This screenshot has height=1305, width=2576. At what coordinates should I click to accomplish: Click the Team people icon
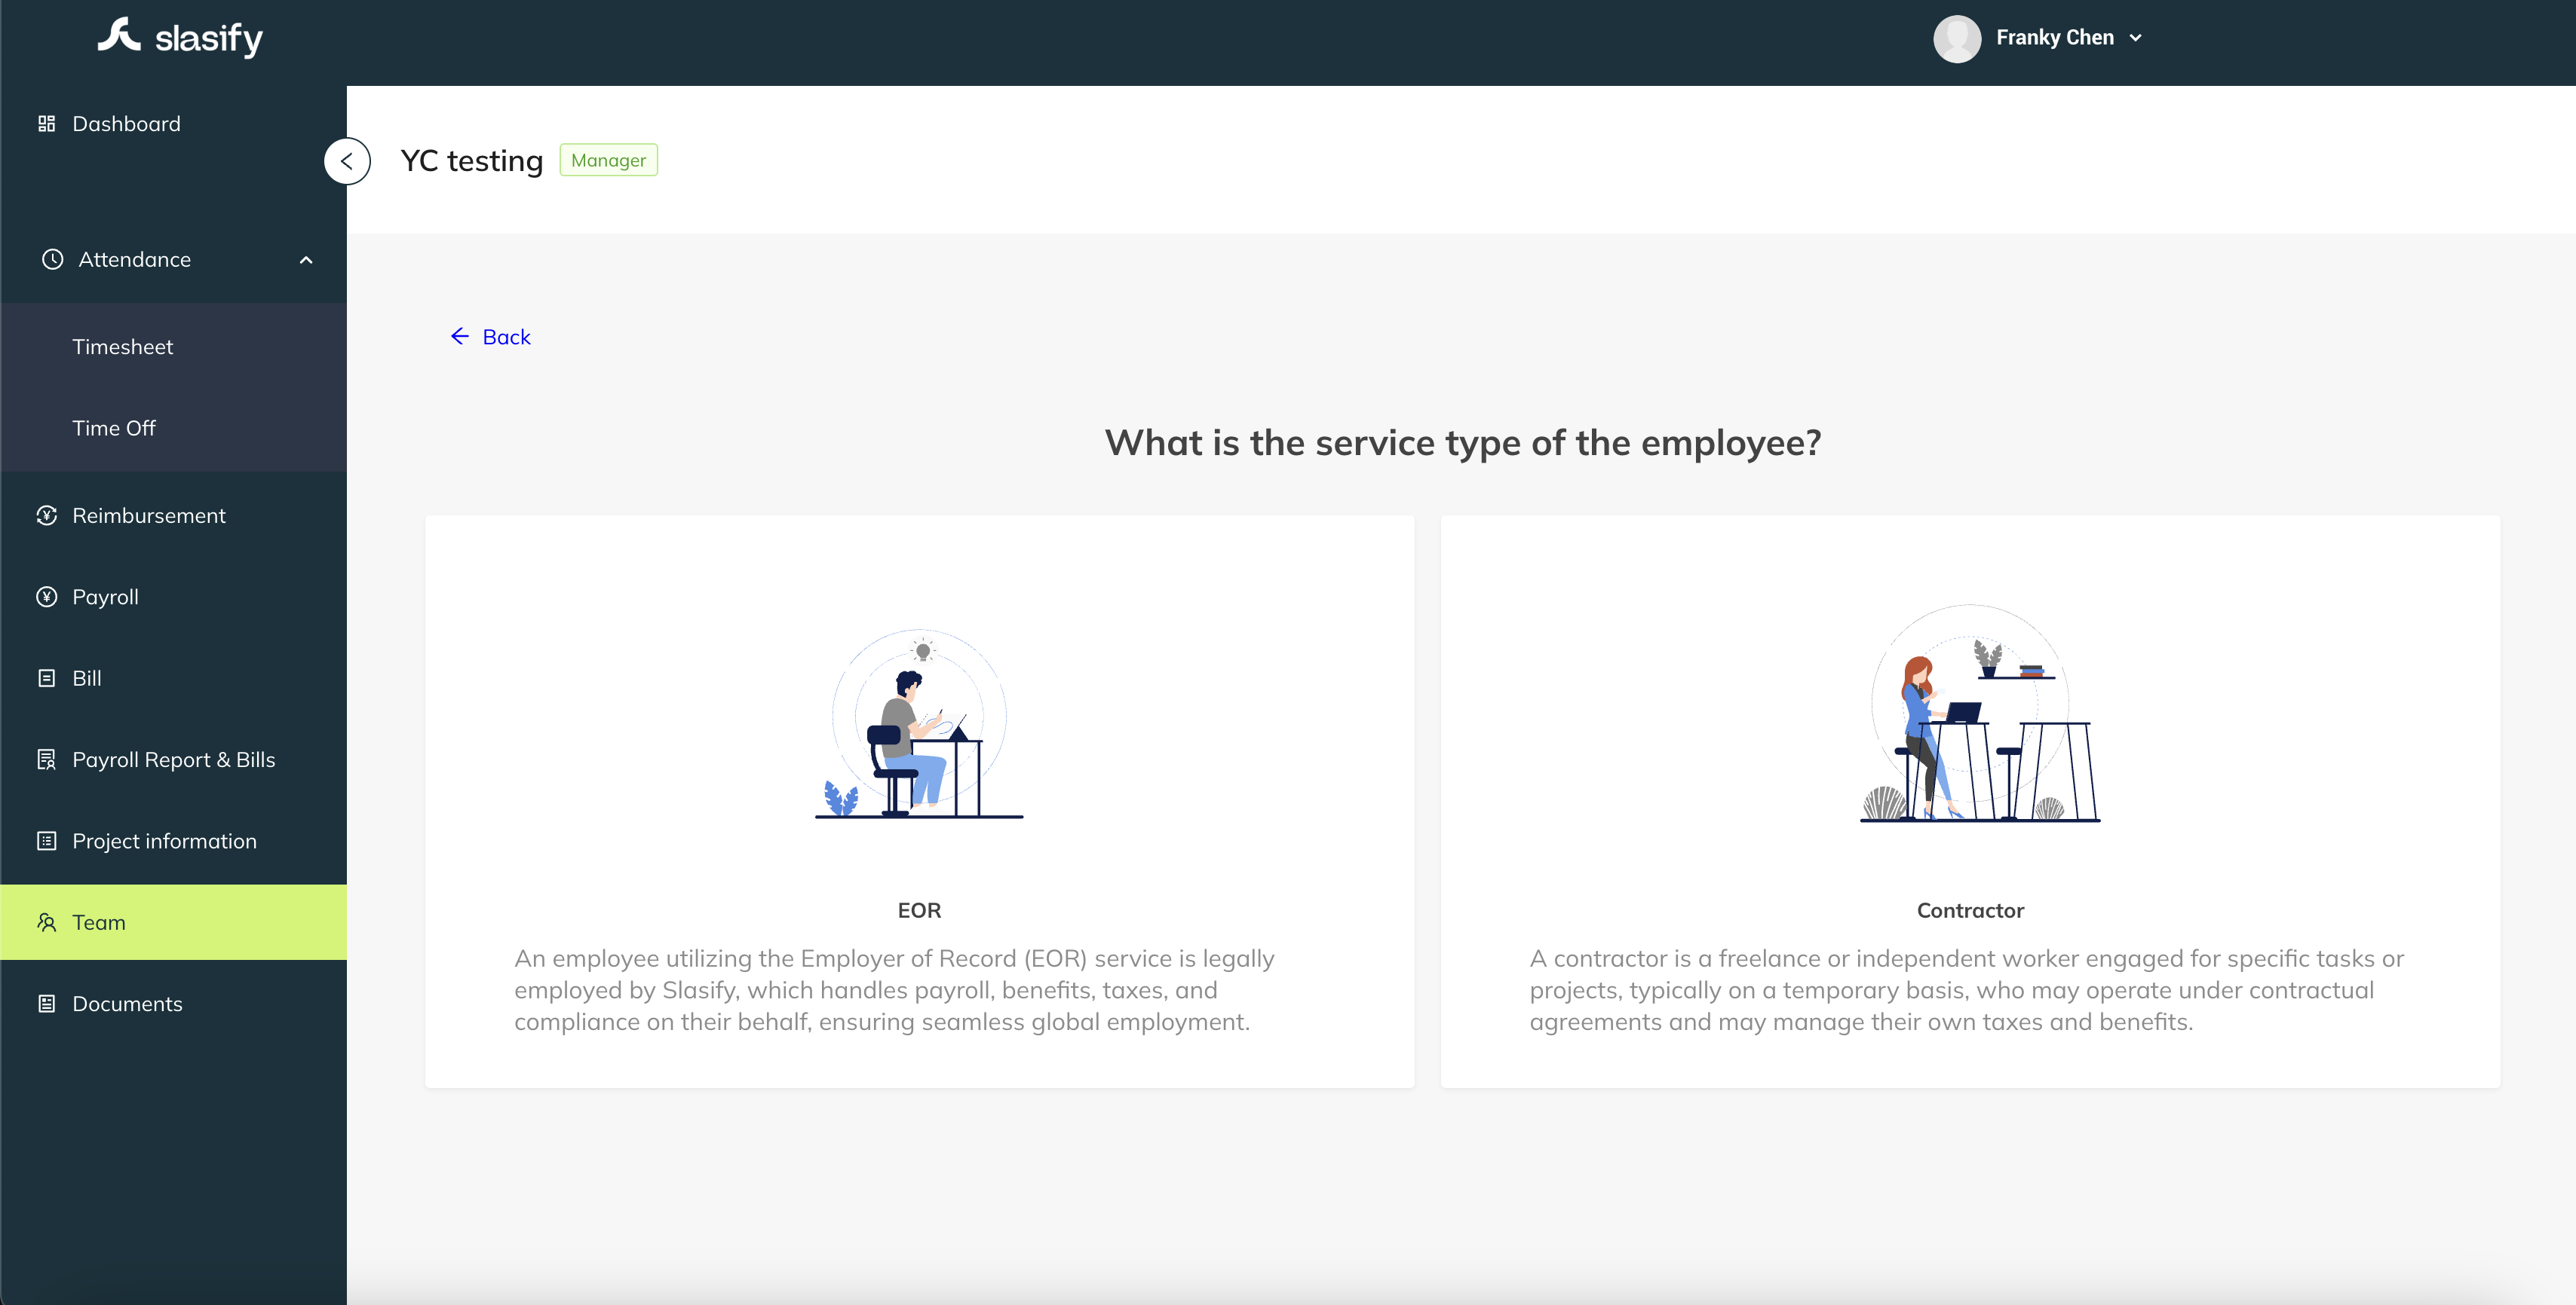(x=46, y=922)
